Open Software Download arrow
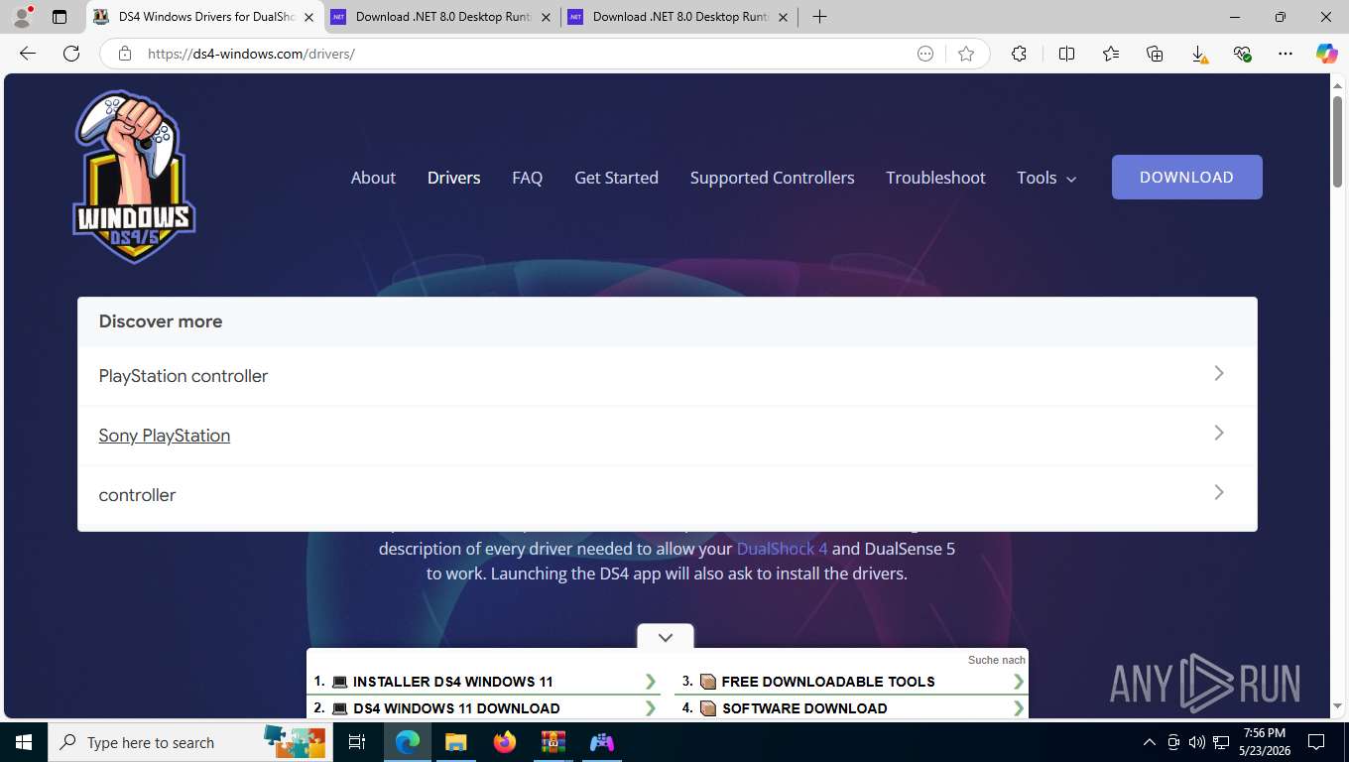This screenshot has height=762, width=1349. point(1019,708)
